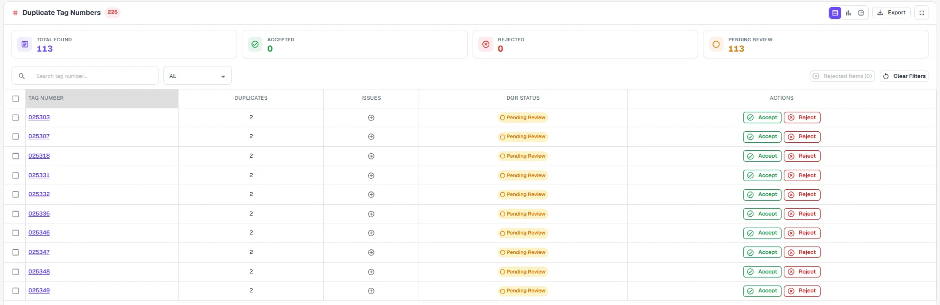Accept duplicate tag 025349
The image size is (940, 305).
[762, 291]
